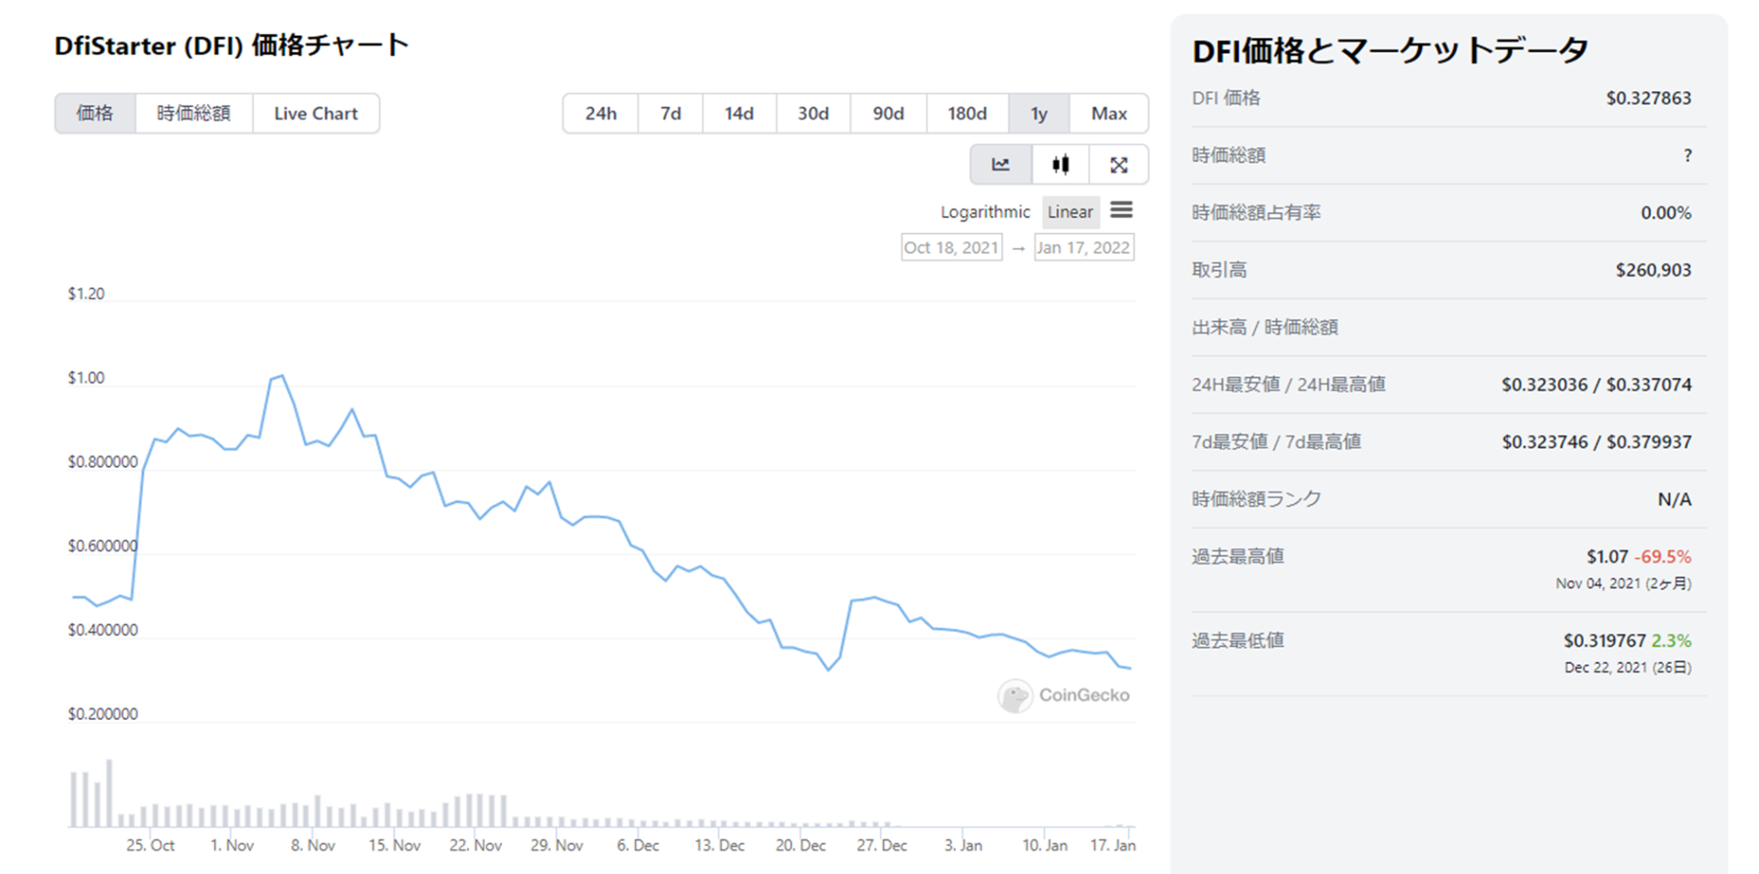This screenshot has width=1759, height=874.
Task: Click the 13. Dec date label
Action: [x=719, y=845]
